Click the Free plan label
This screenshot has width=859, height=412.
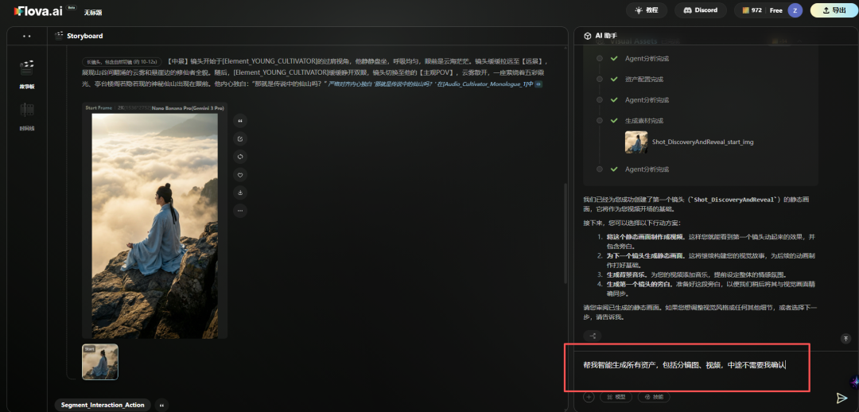pos(775,10)
